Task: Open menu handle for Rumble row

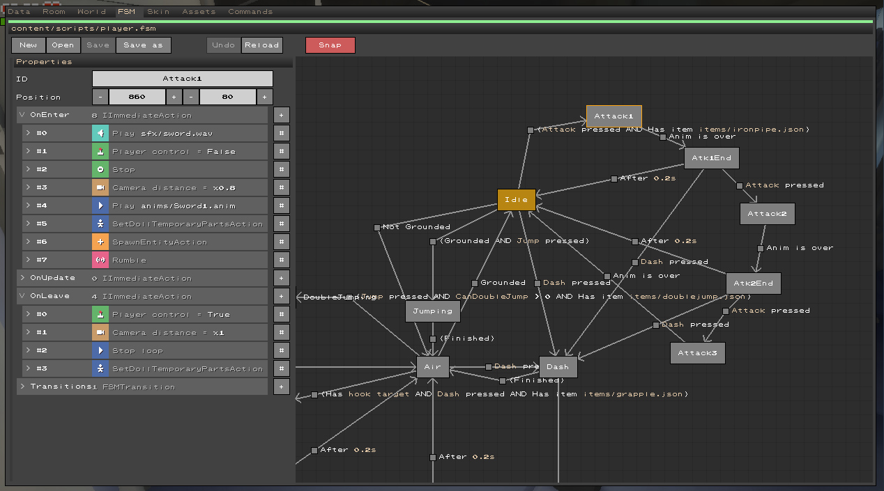Action: pyautogui.click(x=282, y=260)
